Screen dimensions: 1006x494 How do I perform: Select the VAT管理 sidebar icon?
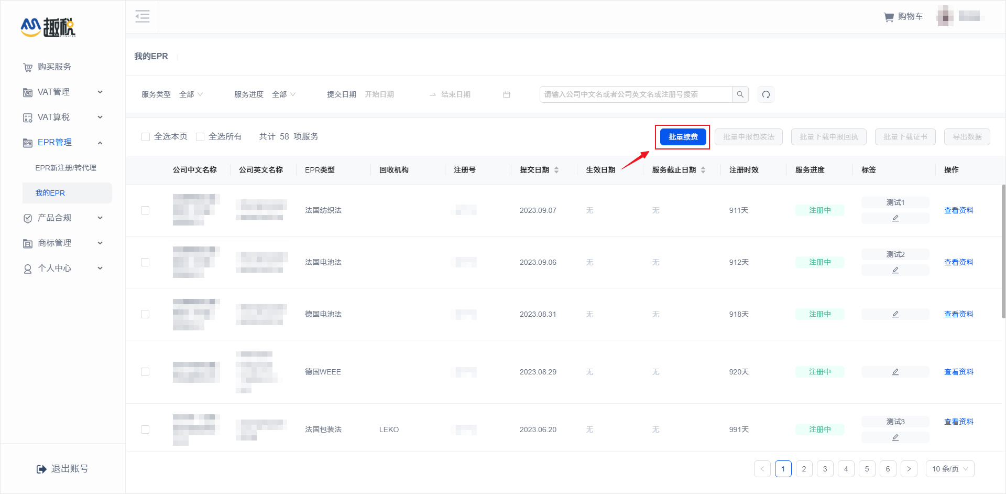[x=27, y=92]
